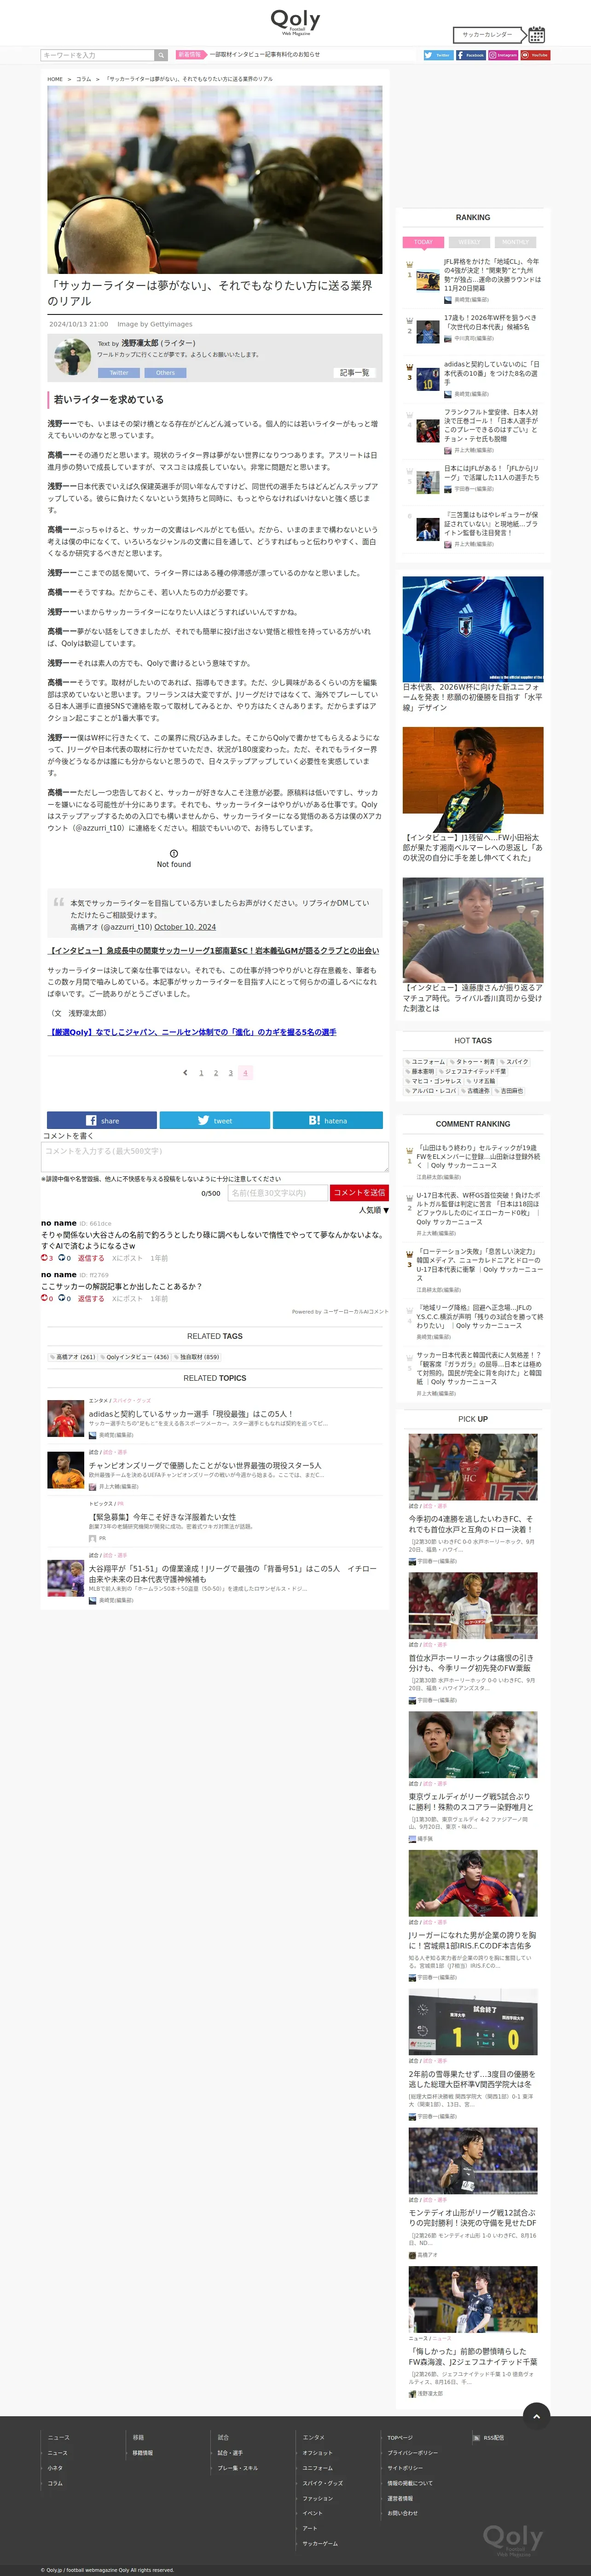Click the author's Twitter button

(119, 372)
